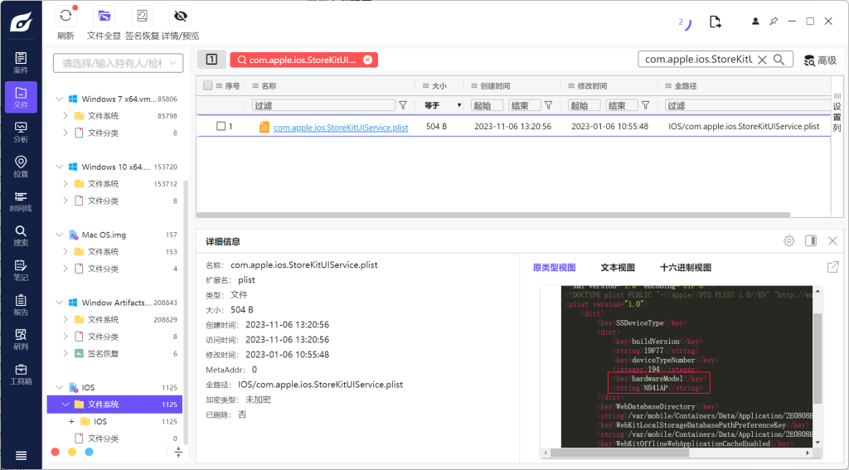Click the settings gear in 详细信息 panel
Image resolution: width=849 pixels, height=470 pixels.
point(788,241)
